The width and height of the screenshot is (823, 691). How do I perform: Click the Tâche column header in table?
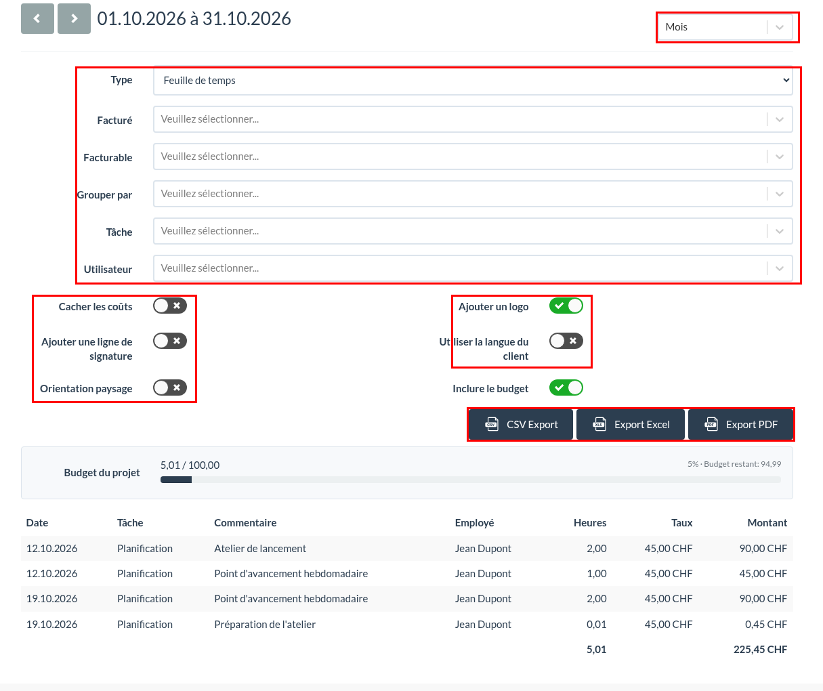130,523
